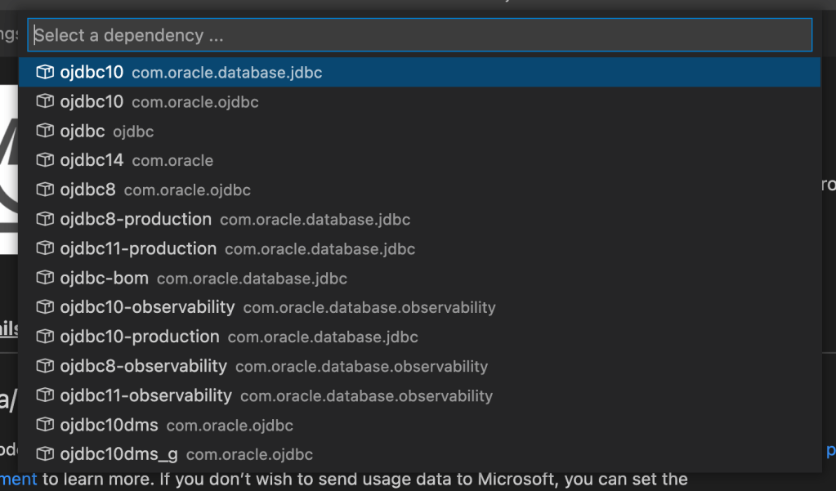Select ojdbc10 from com.oracle.database.jdbc
836x491 pixels.
tap(190, 73)
